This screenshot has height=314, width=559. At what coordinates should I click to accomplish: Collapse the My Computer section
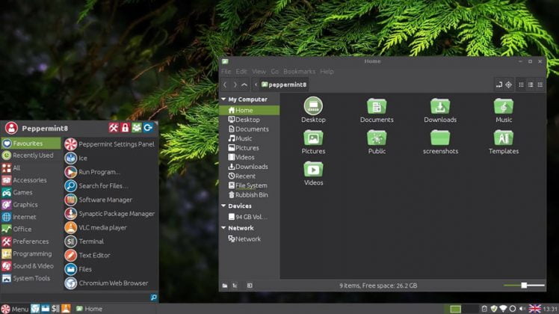pos(223,99)
